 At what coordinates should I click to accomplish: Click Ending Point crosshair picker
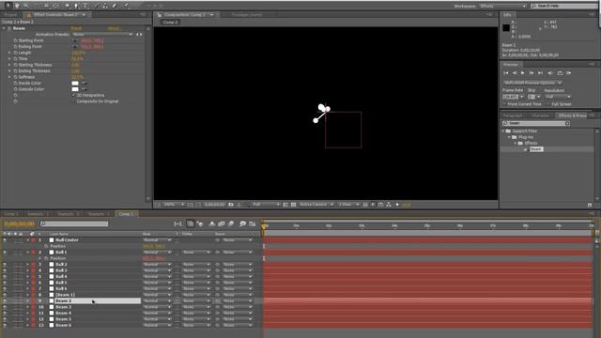(x=75, y=47)
